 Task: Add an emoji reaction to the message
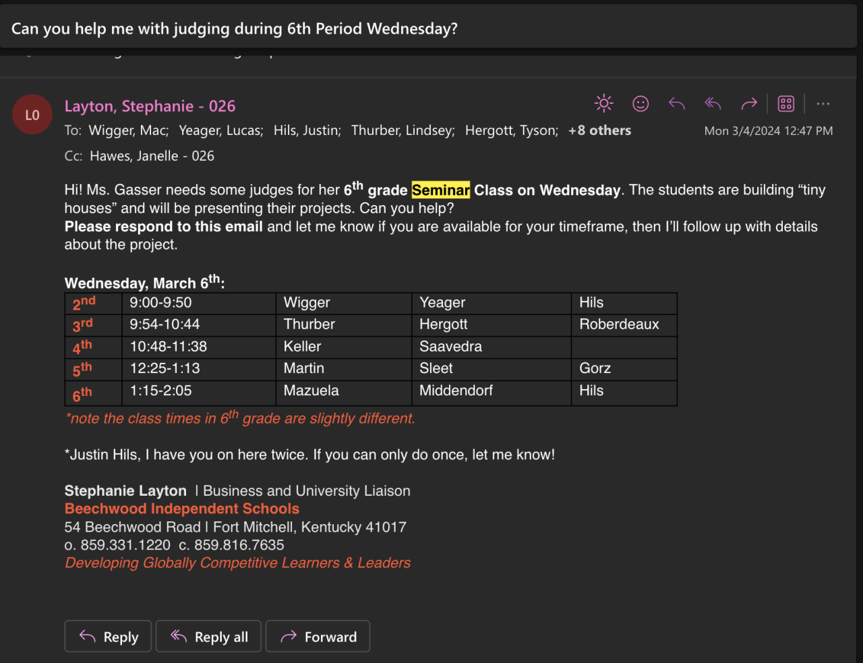pos(641,104)
